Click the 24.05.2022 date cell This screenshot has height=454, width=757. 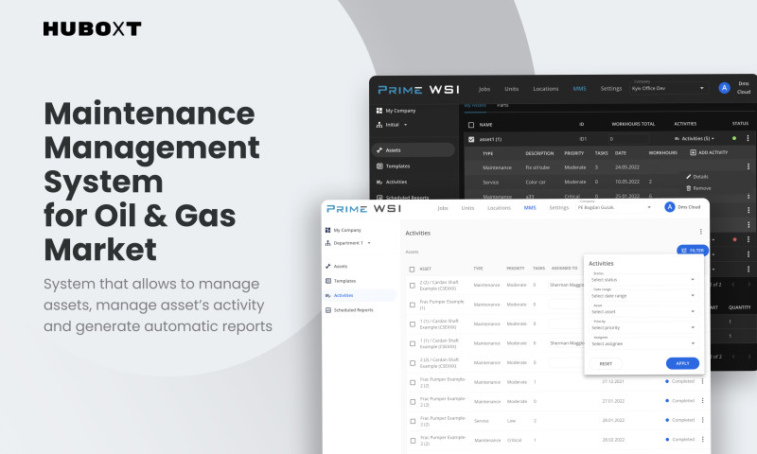pos(626,166)
